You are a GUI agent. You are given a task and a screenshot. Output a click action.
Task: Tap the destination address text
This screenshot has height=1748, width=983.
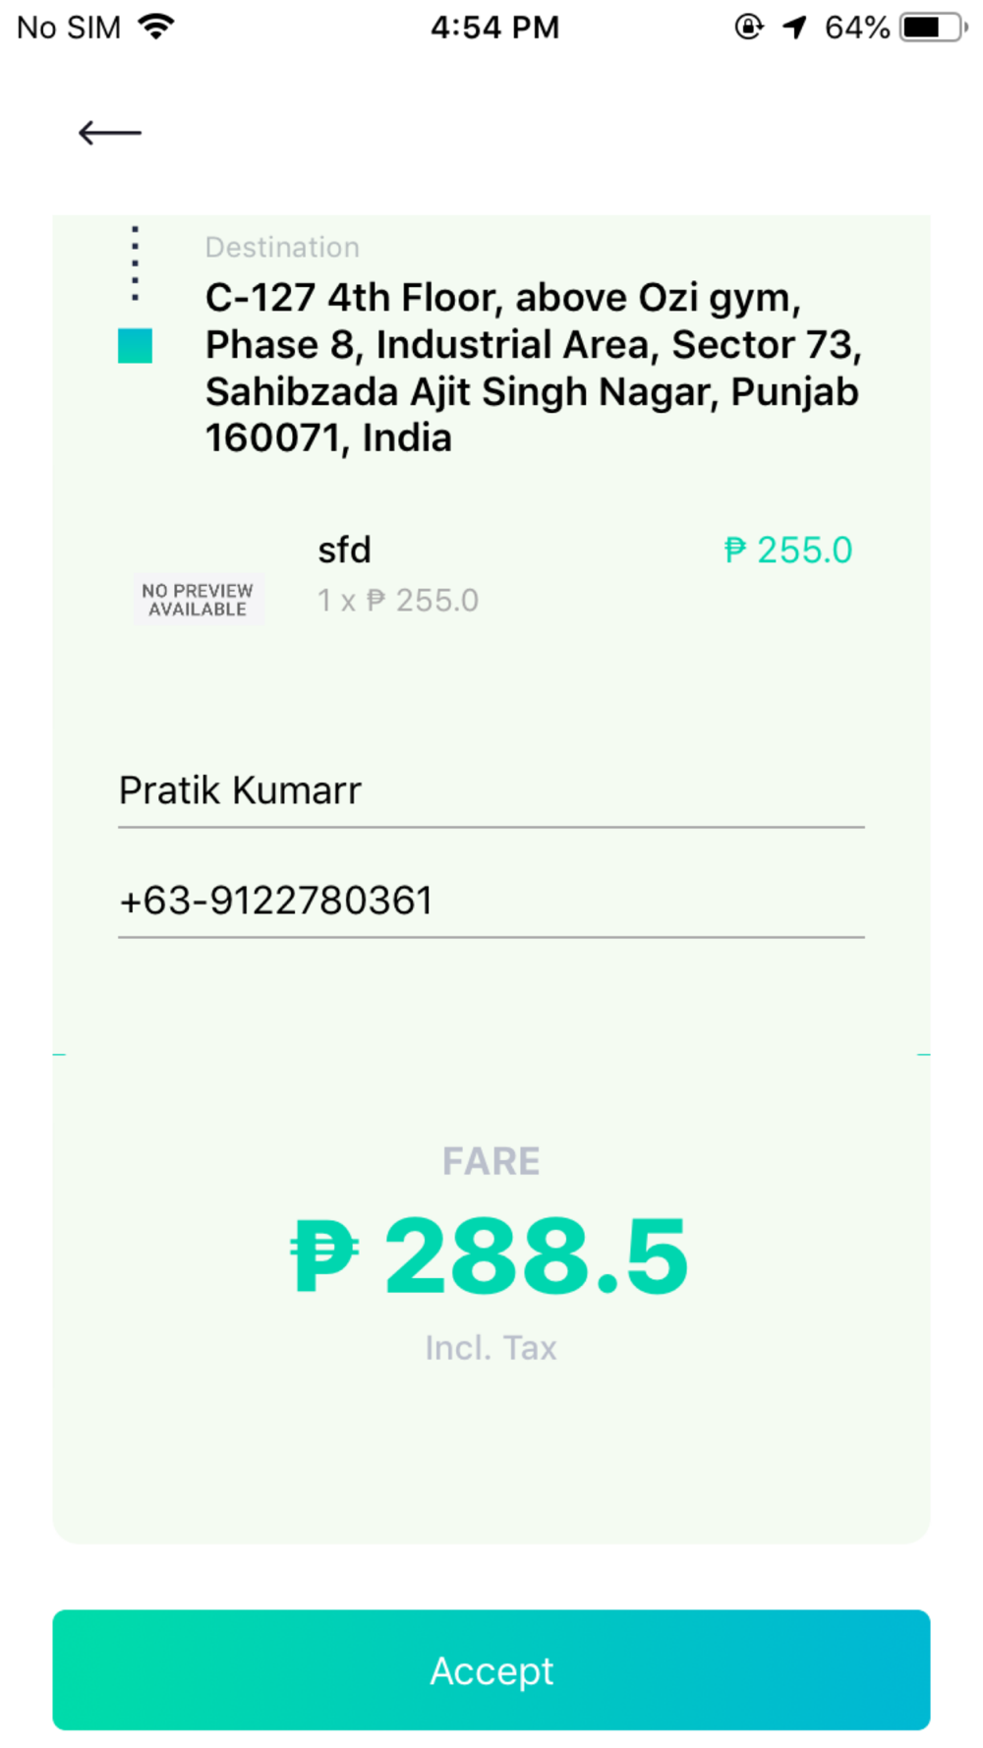[x=534, y=368]
